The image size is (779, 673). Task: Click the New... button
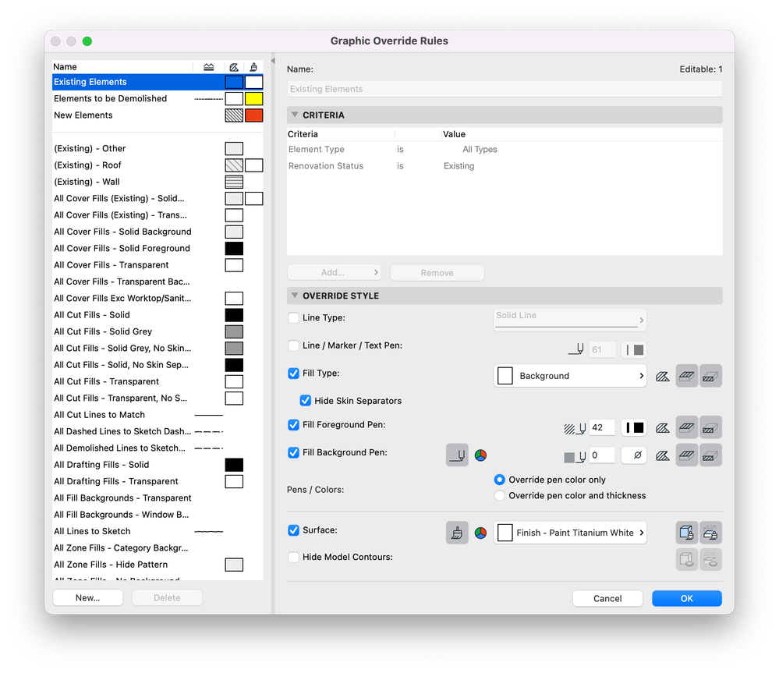87,598
